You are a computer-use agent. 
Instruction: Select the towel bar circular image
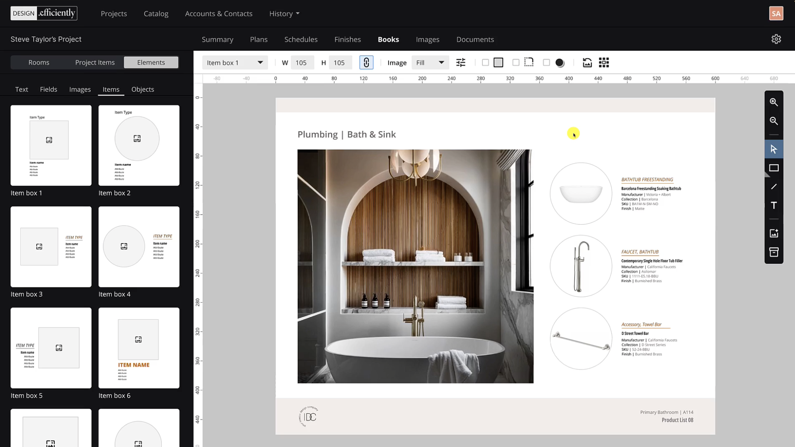coord(581,338)
